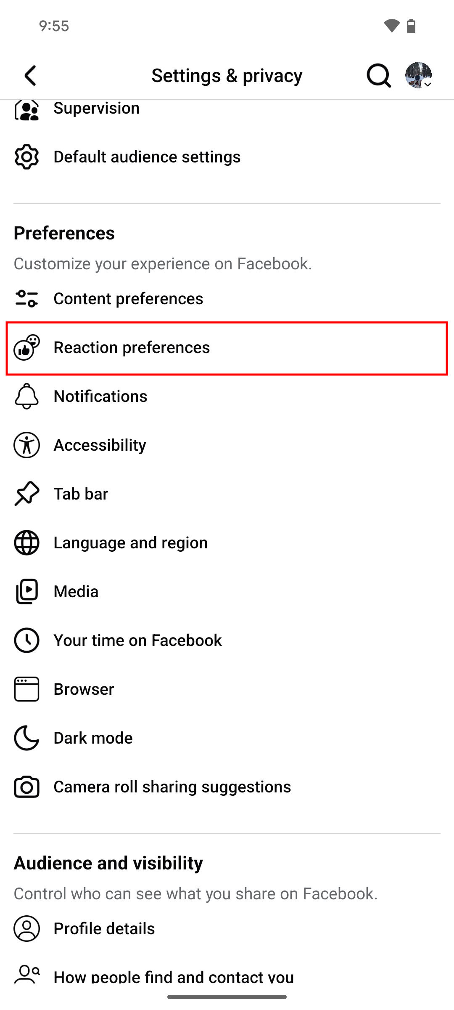Open How people find and contact you
This screenshot has width=454, height=1010.
pyautogui.click(x=173, y=976)
